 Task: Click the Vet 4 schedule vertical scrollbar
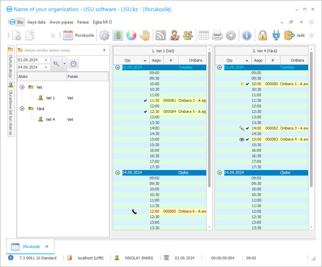pos(311,119)
